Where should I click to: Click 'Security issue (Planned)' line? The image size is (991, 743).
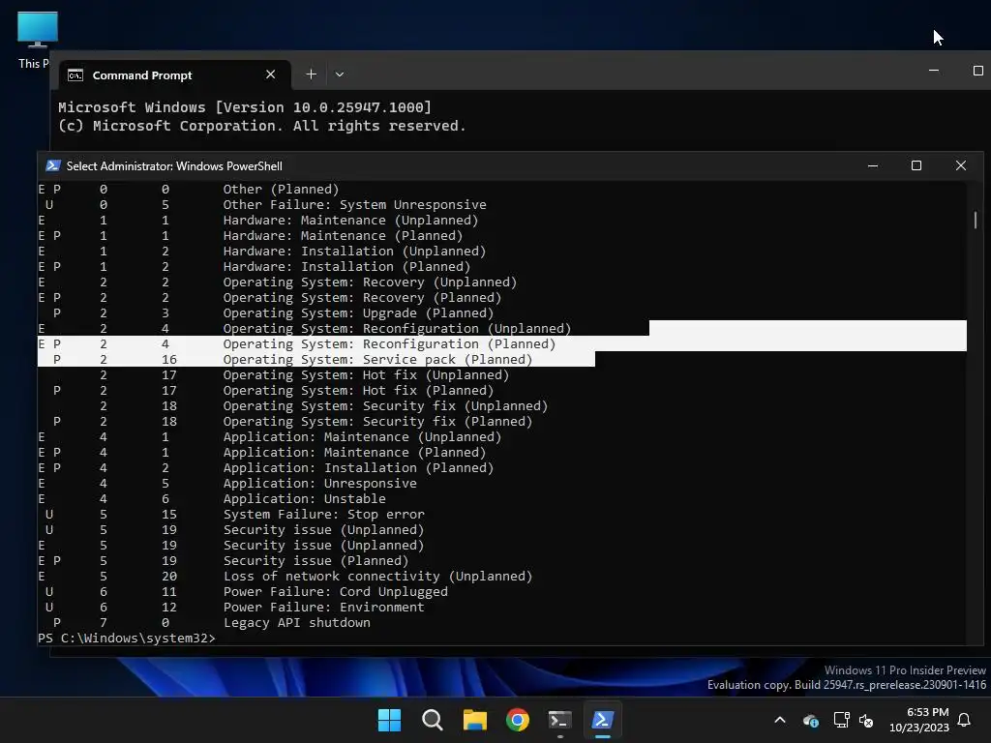click(x=316, y=560)
